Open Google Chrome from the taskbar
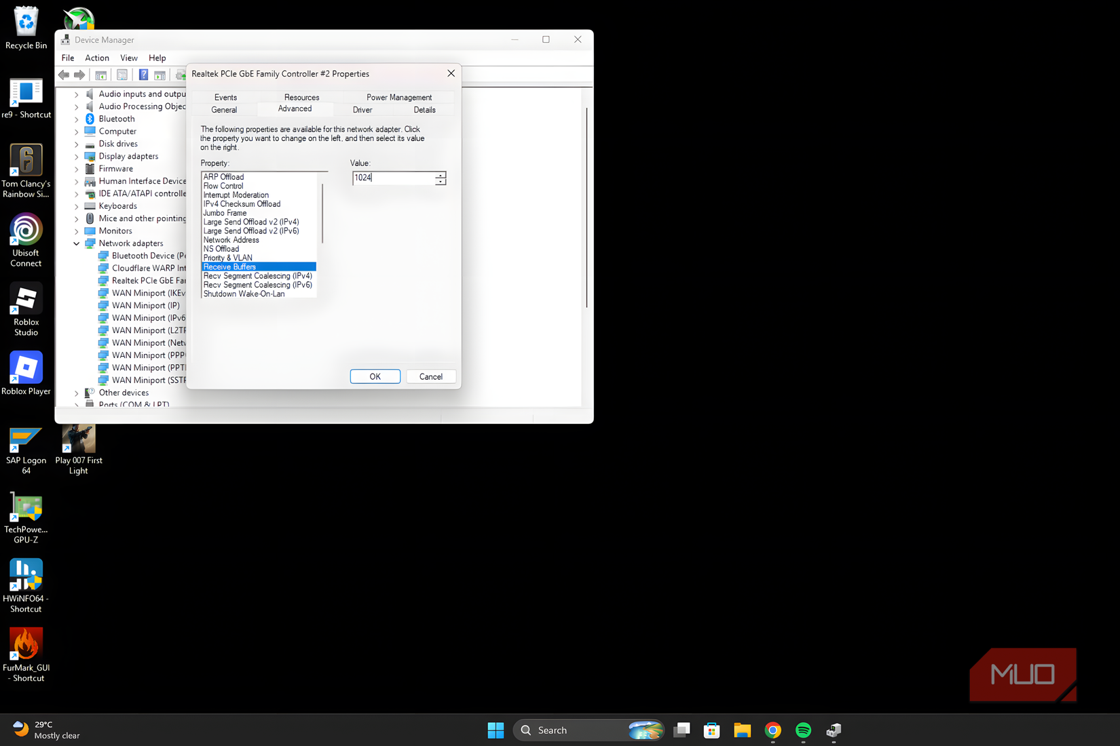 coord(772,730)
